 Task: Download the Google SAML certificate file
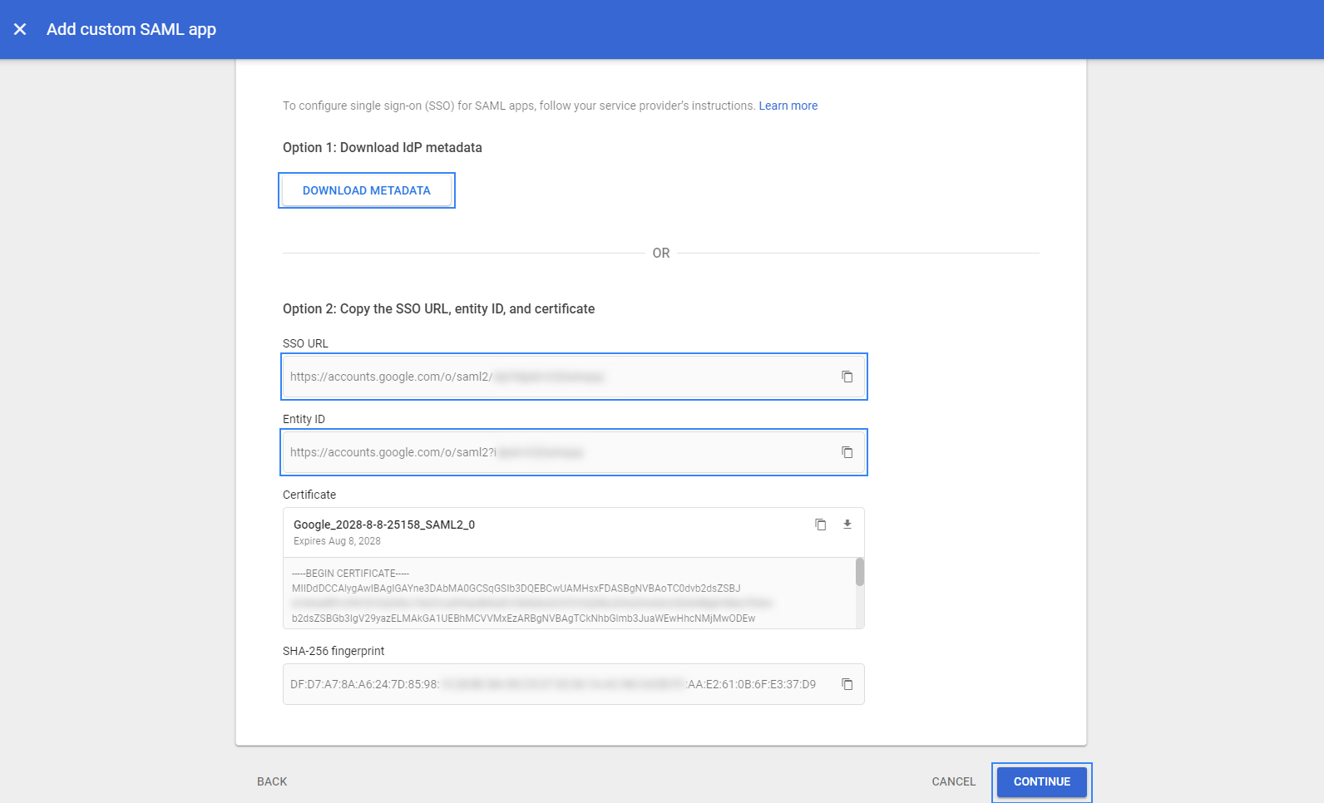(847, 525)
